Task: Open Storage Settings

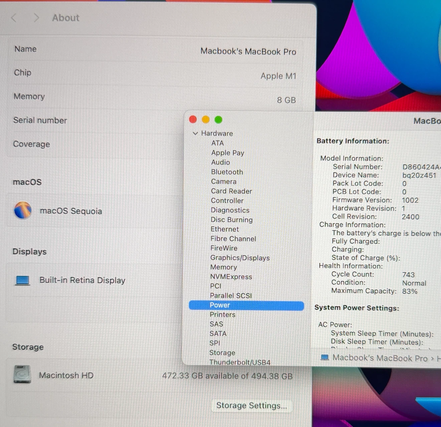Action: [252, 405]
